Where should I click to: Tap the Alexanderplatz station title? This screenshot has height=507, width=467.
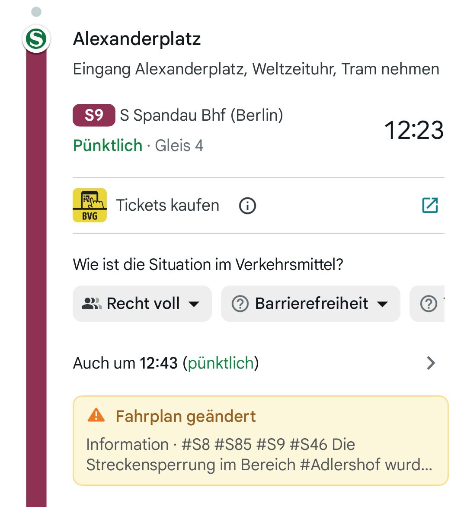137,39
